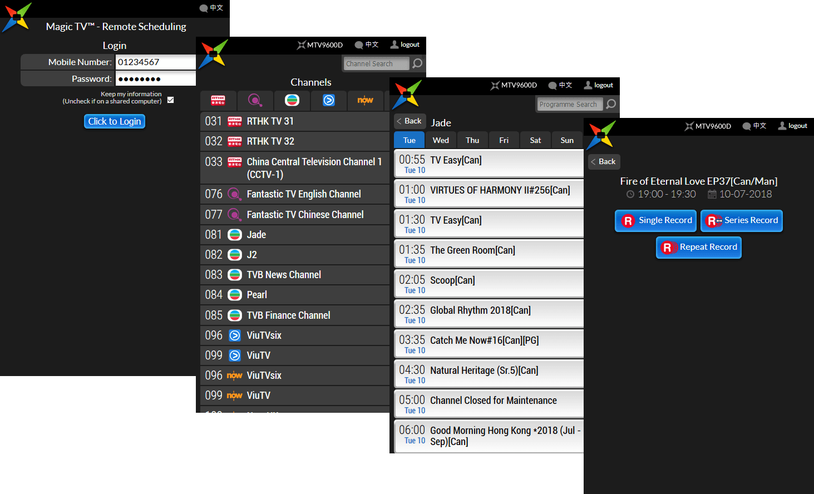Open China Central Television Channel 1

[295, 168]
